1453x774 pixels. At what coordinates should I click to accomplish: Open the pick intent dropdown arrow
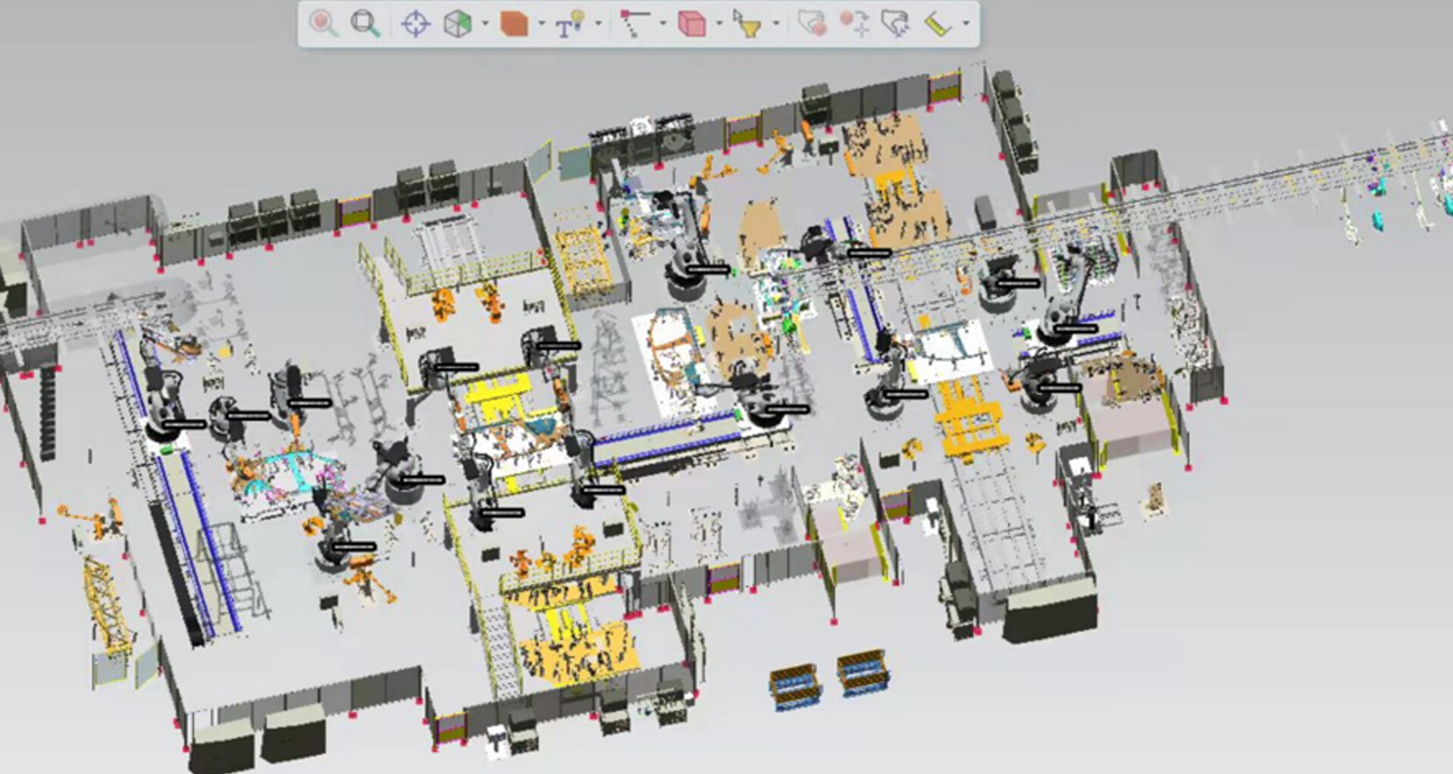662,23
